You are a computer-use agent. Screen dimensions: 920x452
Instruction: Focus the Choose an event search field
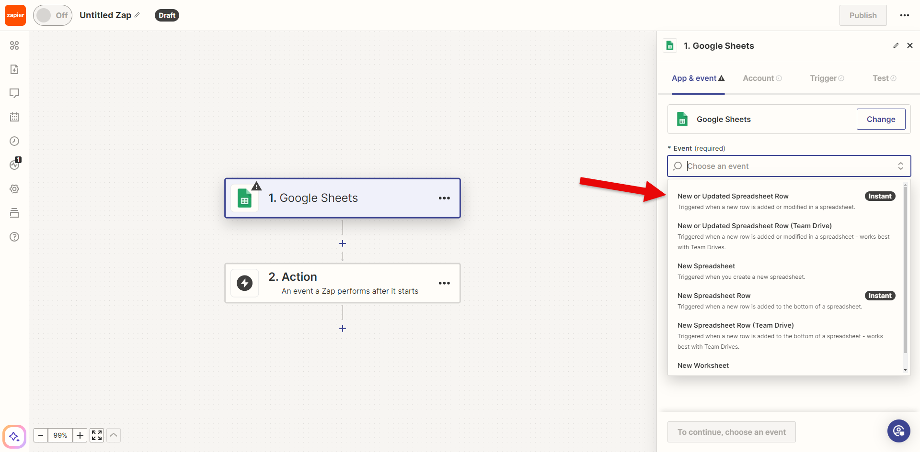click(789, 166)
